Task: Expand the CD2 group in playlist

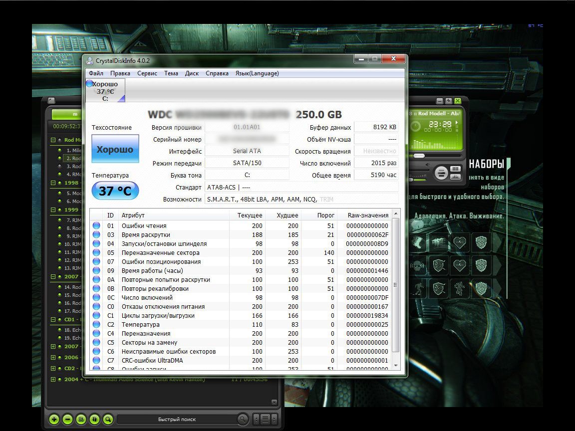Action: click(53, 368)
